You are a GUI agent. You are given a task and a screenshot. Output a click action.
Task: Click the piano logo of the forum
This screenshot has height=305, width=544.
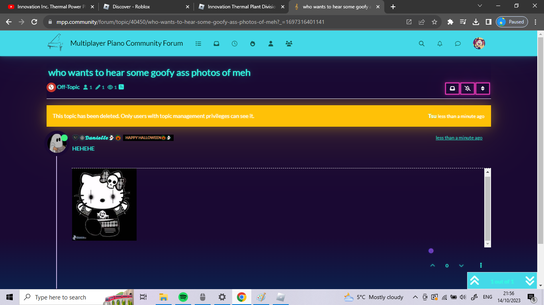pyautogui.click(x=55, y=42)
